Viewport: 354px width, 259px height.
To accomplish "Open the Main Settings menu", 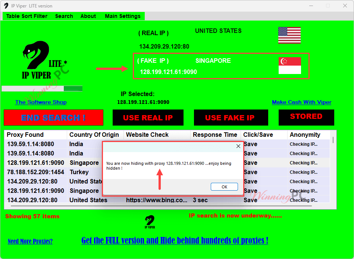I will [123, 16].
